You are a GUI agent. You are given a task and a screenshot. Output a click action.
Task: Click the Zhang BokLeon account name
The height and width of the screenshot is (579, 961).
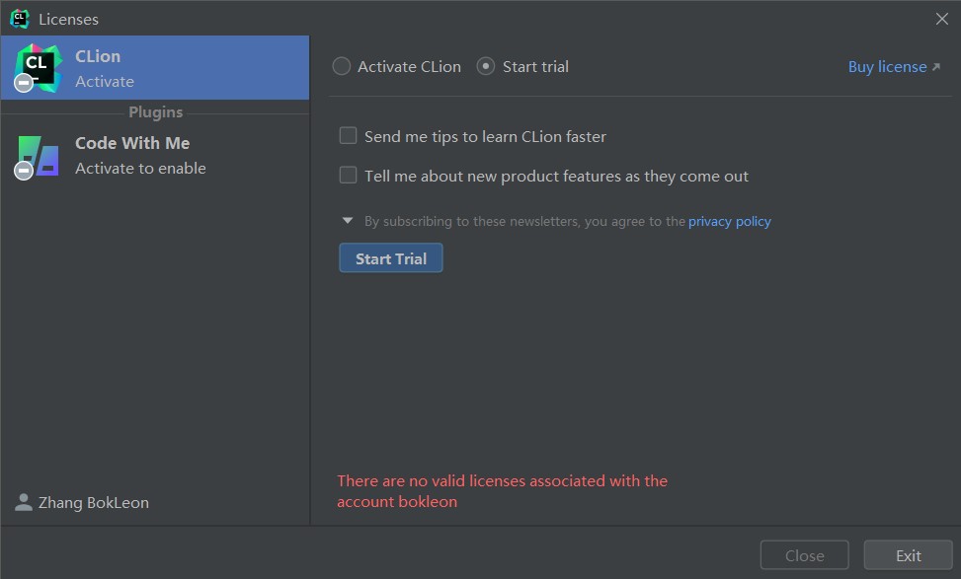(94, 502)
